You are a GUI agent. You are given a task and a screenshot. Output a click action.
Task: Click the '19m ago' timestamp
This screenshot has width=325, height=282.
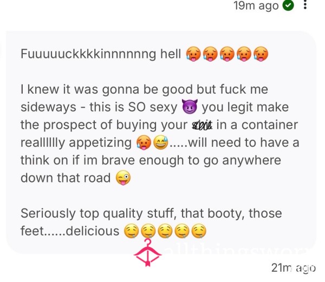pyautogui.click(x=256, y=5)
